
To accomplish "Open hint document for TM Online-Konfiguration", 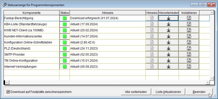I will click(x=152, y=60).
